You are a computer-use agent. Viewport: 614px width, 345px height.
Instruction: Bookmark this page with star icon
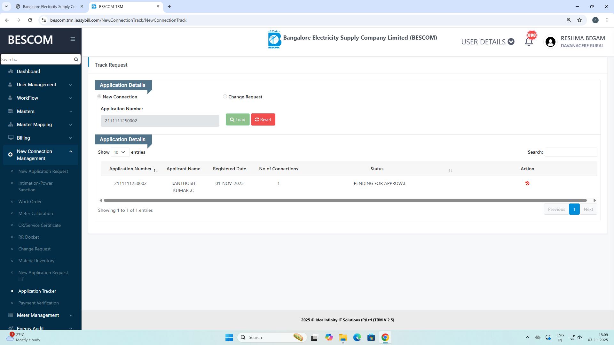[579, 20]
